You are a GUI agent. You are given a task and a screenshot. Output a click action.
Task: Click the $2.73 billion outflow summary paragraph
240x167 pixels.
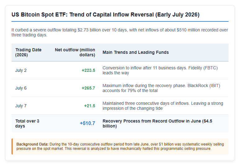coord(120,32)
